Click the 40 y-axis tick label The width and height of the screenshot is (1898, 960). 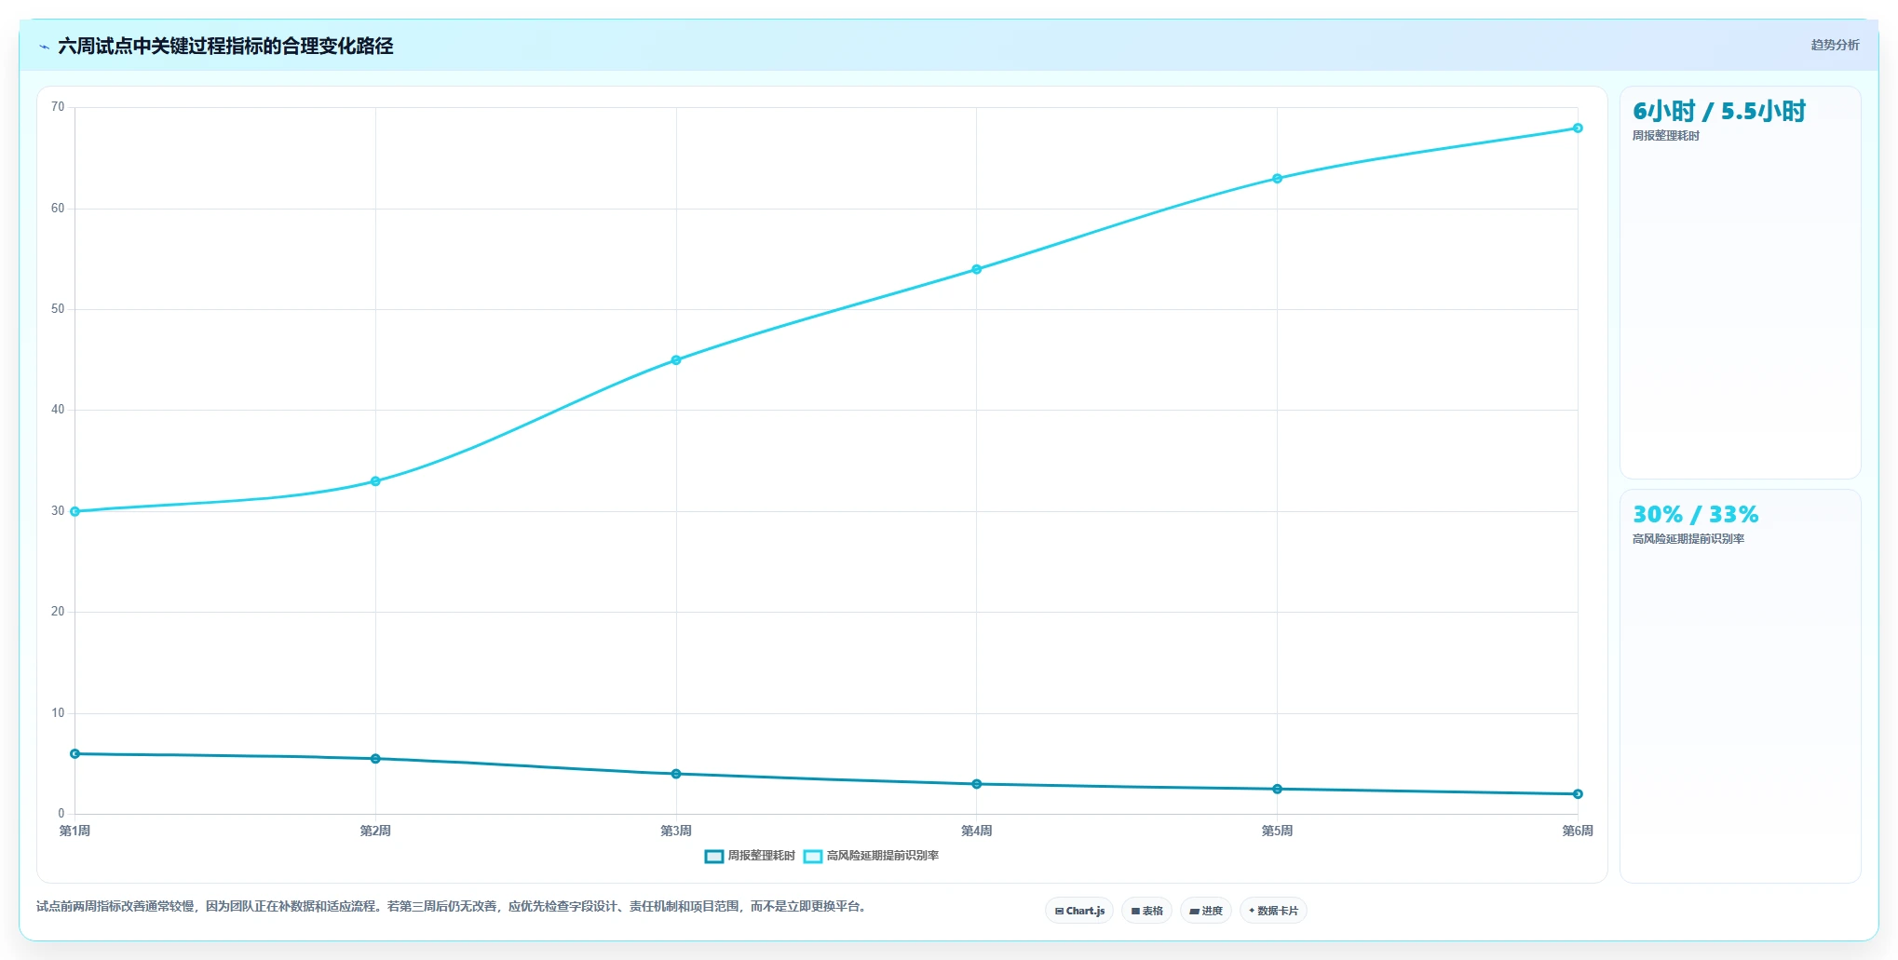58,410
